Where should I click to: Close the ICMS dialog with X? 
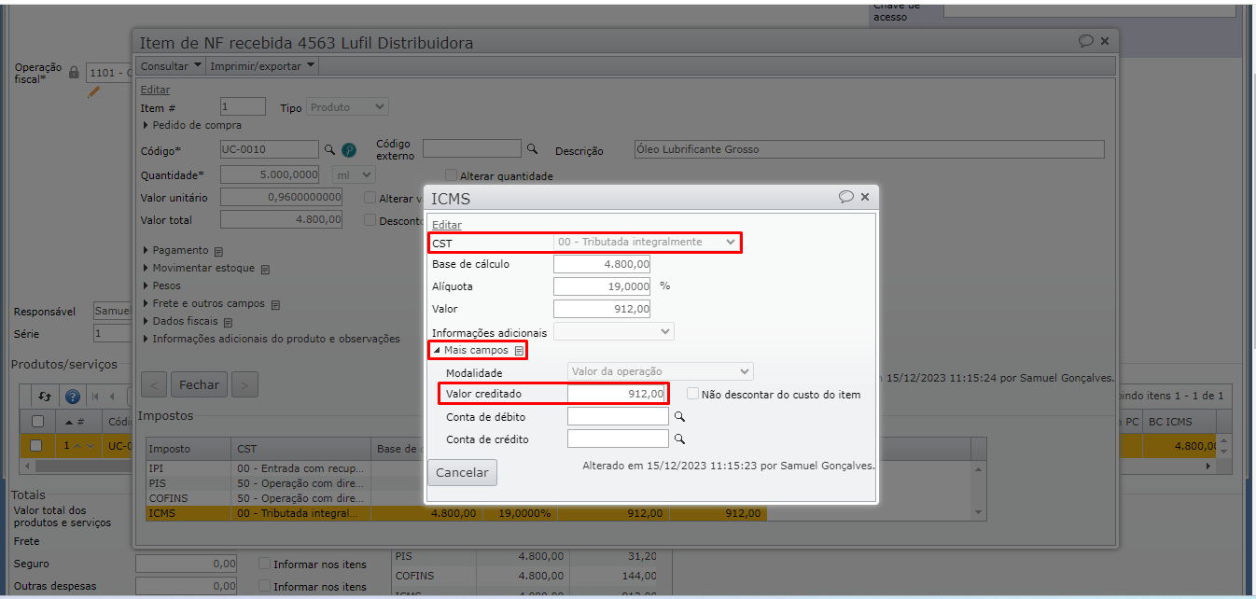865,197
